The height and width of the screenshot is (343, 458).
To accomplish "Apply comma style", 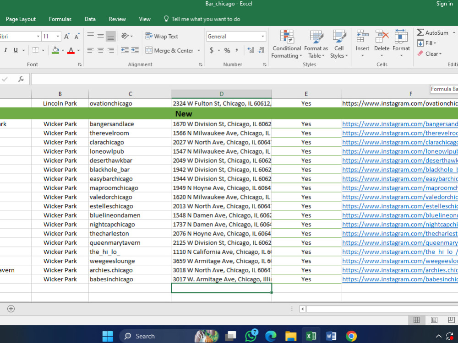I will tap(237, 50).
